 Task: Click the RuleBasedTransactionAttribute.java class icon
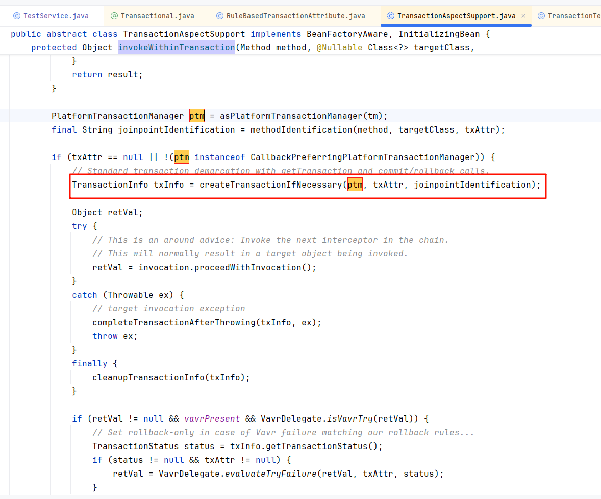click(x=220, y=16)
